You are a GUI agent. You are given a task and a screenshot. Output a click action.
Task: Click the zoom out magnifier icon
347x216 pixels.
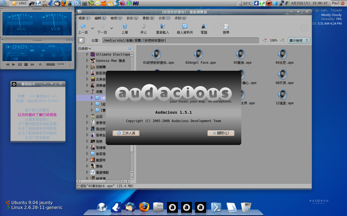click(265, 40)
